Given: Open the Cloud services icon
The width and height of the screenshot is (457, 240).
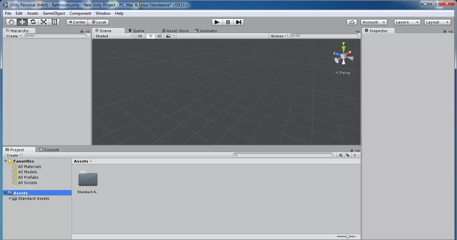Looking at the screenshot, I should click(x=352, y=22).
